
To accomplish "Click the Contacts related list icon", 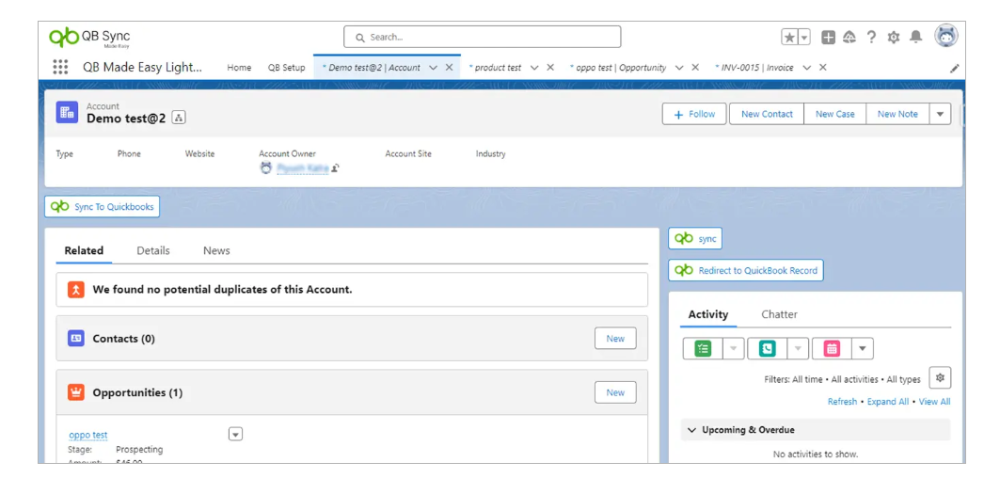I will (76, 338).
